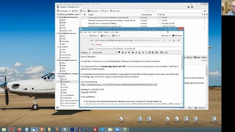Open More dropdown in message pane
This screenshot has width=235, height=132.
[204, 57]
